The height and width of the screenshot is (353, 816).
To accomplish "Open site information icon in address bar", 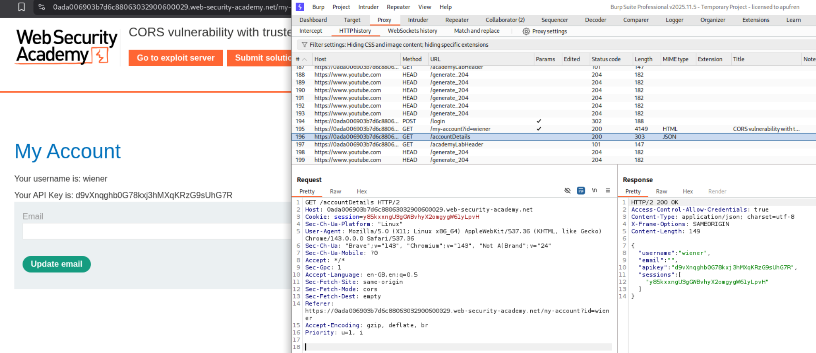I will pyautogui.click(x=41, y=7).
